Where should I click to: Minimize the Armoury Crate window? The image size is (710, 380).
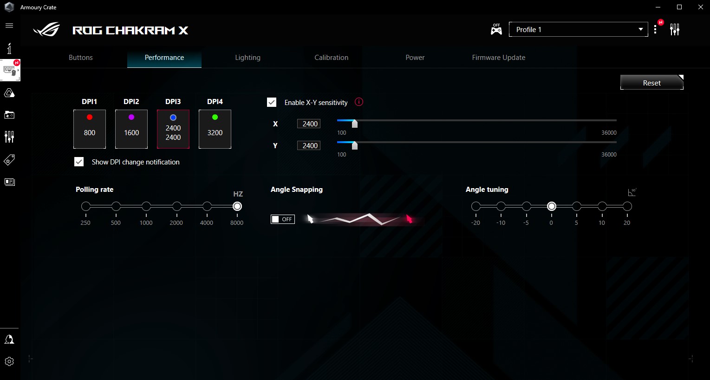coord(658,7)
